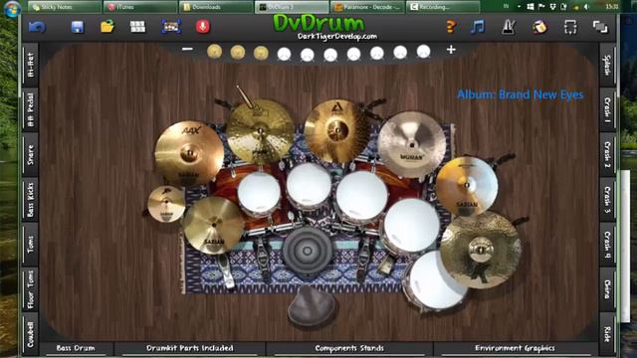Hit the Sabian AAX crash cymbal
Viewport: 637px width, 358px height.
pyautogui.click(x=189, y=153)
